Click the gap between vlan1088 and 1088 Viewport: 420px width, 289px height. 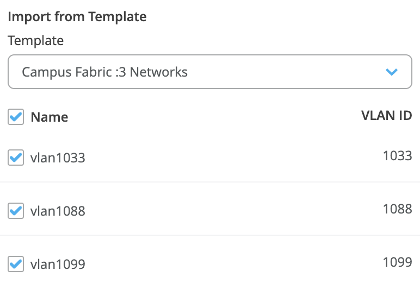pos(228,211)
